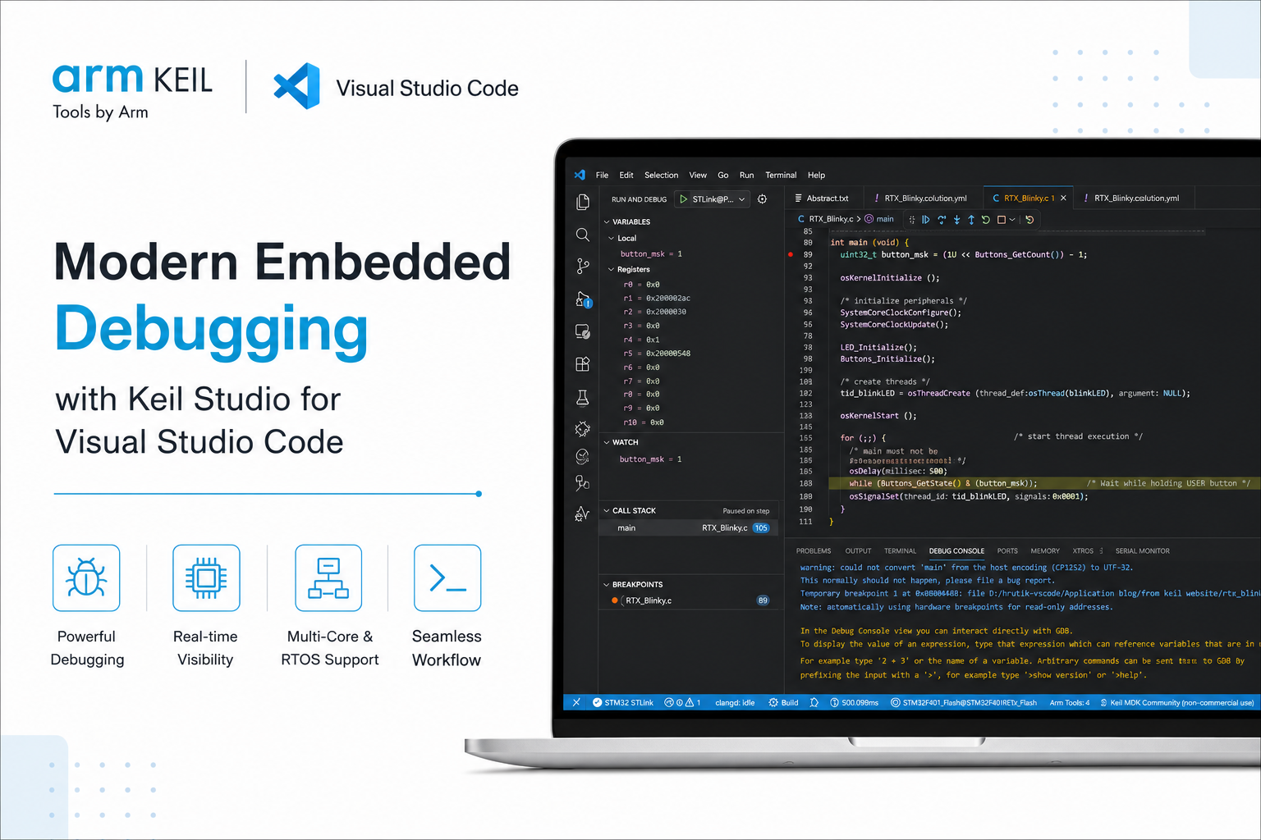1261x840 pixels.
Task: Click Arm Tools: 4 in status bar
Action: 1069,703
